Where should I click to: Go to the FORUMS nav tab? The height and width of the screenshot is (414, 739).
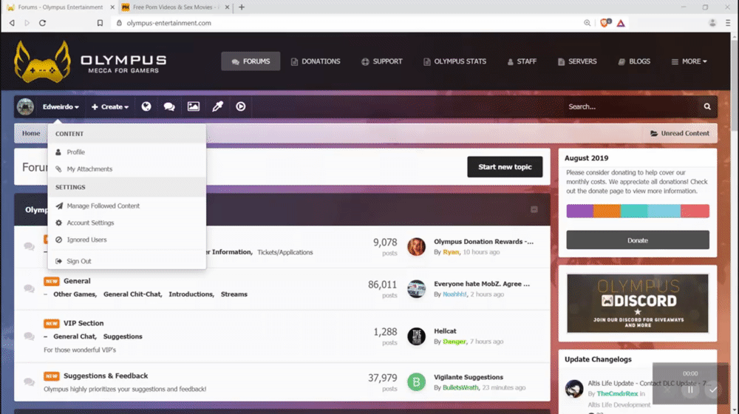(251, 61)
